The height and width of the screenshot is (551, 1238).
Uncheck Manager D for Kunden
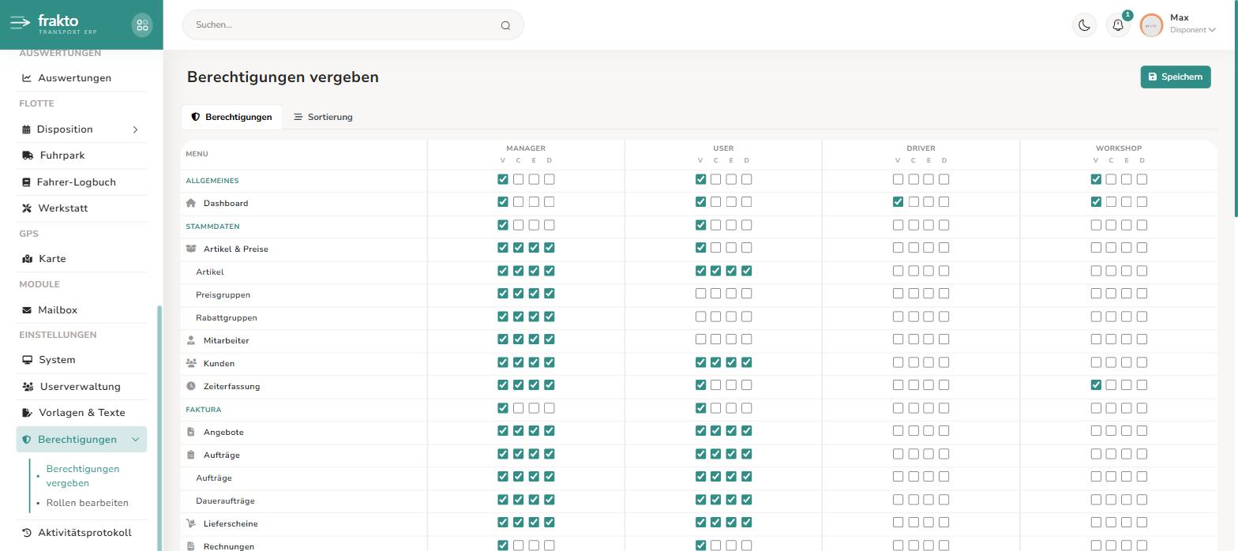coord(550,362)
